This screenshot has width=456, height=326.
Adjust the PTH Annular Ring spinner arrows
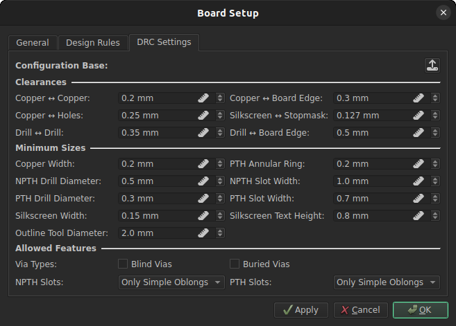(x=435, y=164)
